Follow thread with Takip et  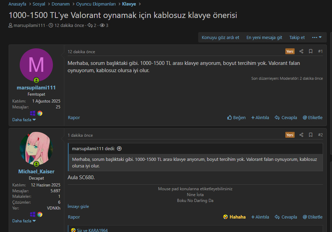tap(297, 37)
